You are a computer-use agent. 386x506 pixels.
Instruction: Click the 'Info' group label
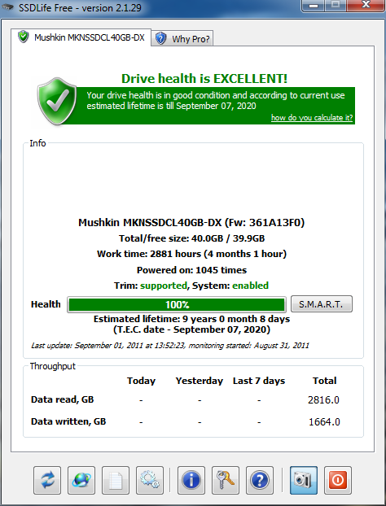pos(37,143)
